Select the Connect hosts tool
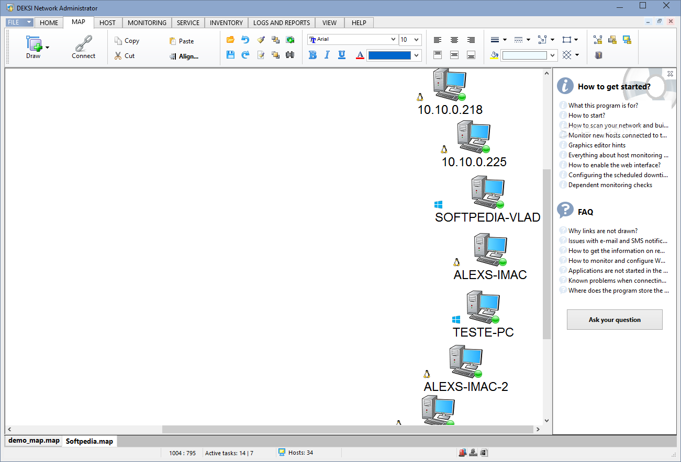Image resolution: width=681 pixels, height=462 pixels. 83,47
